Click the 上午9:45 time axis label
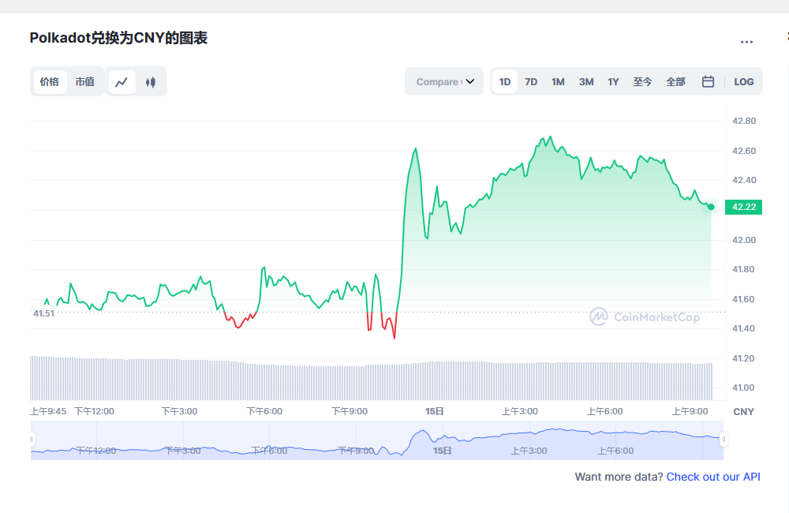 click(x=48, y=411)
